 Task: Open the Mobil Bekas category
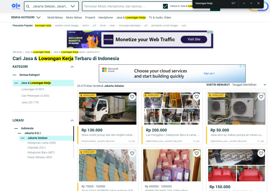click(x=55, y=17)
